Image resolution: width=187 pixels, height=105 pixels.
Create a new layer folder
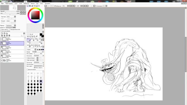coord(7,33)
